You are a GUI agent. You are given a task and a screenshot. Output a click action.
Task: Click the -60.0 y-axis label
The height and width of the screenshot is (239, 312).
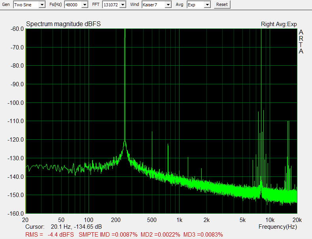tap(17, 29)
